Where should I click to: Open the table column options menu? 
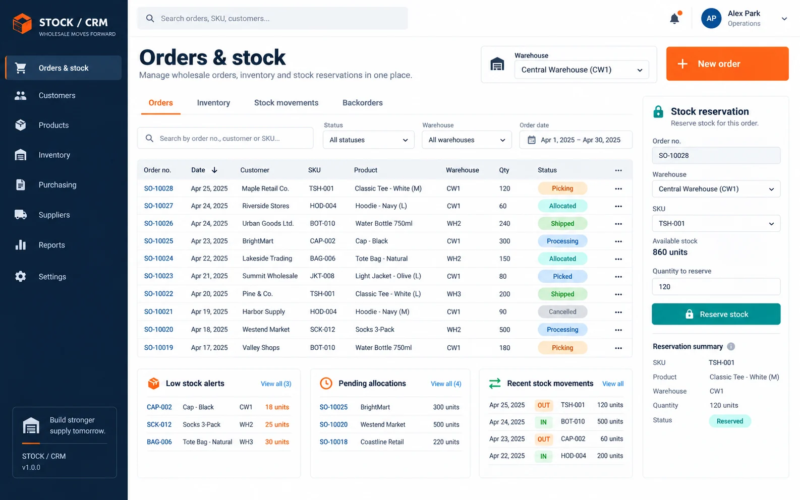pos(618,170)
